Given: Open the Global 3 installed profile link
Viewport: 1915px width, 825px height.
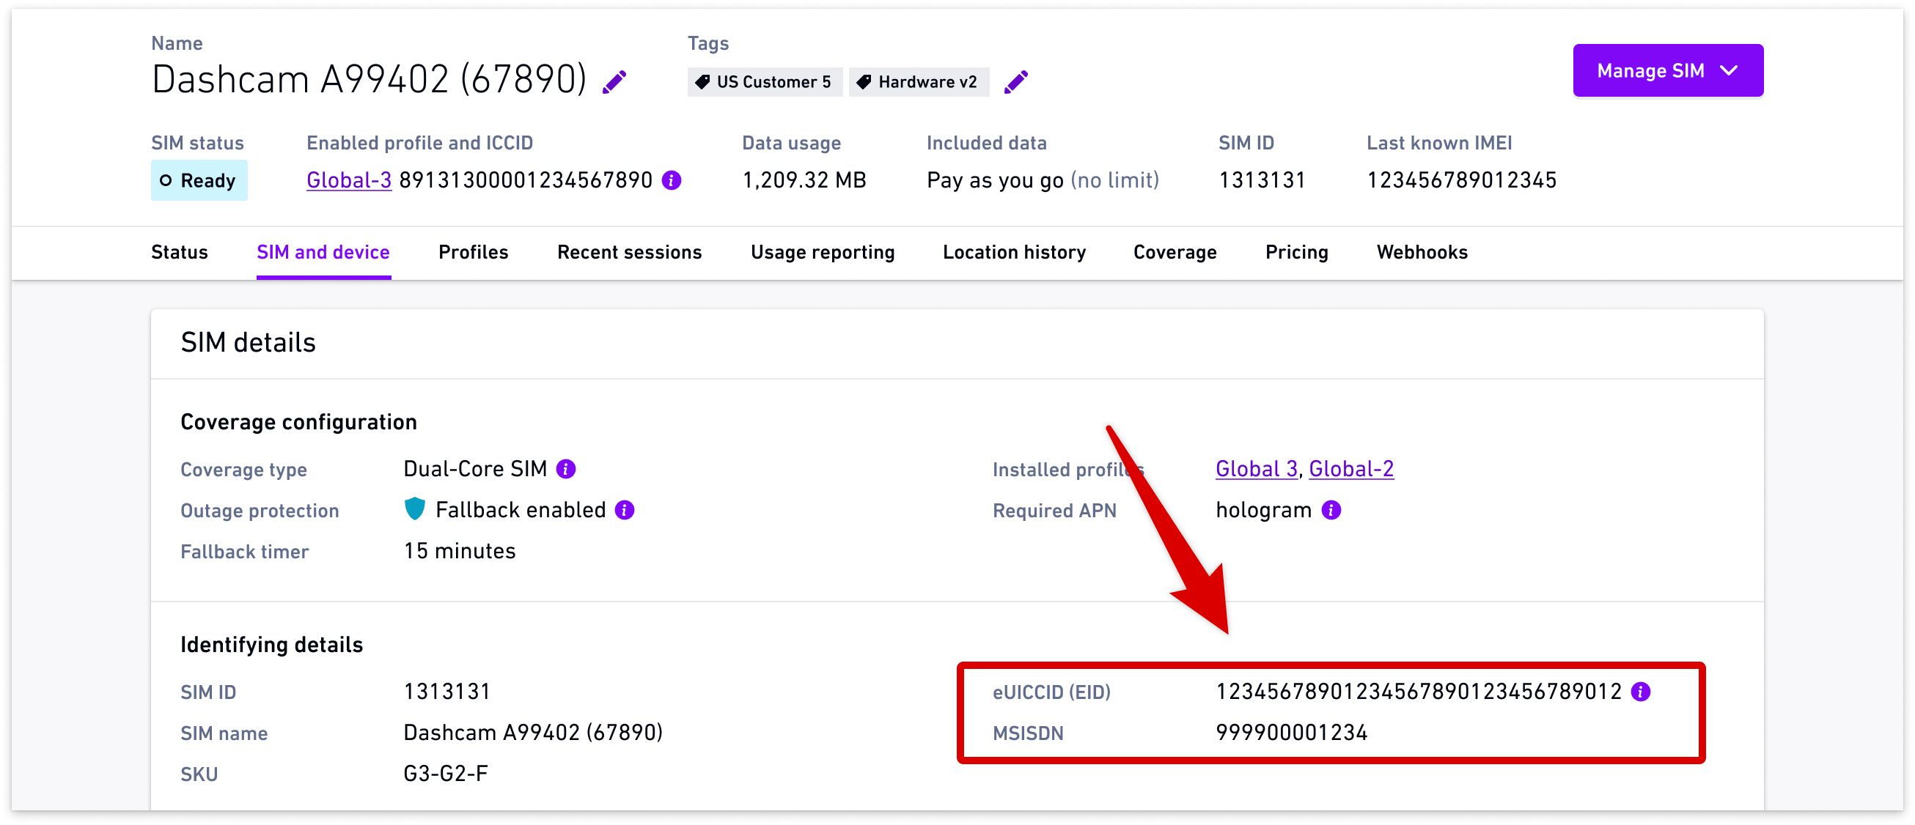Looking at the screenshot, I should 1256,469.
